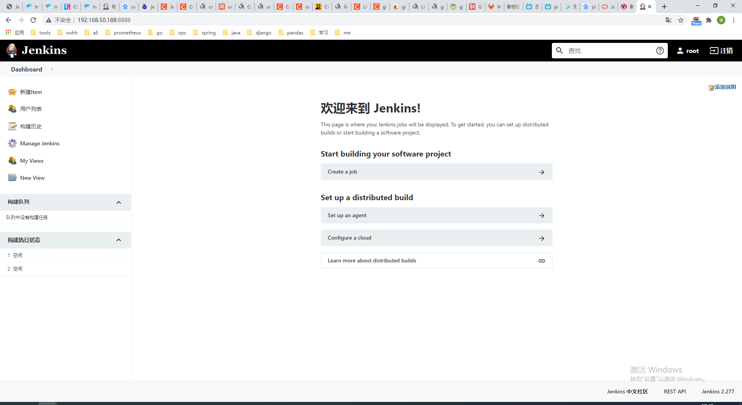
Task: Open My Views in the sidebar
Action: pyautogui.click(x=32, y=161)
